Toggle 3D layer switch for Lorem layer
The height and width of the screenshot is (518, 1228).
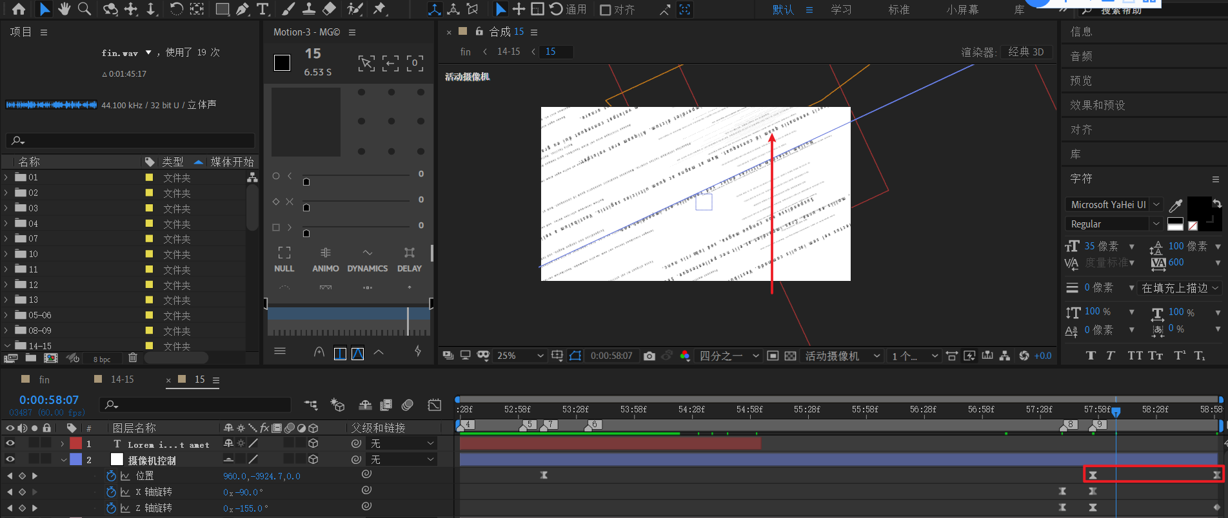coord(313,443)
